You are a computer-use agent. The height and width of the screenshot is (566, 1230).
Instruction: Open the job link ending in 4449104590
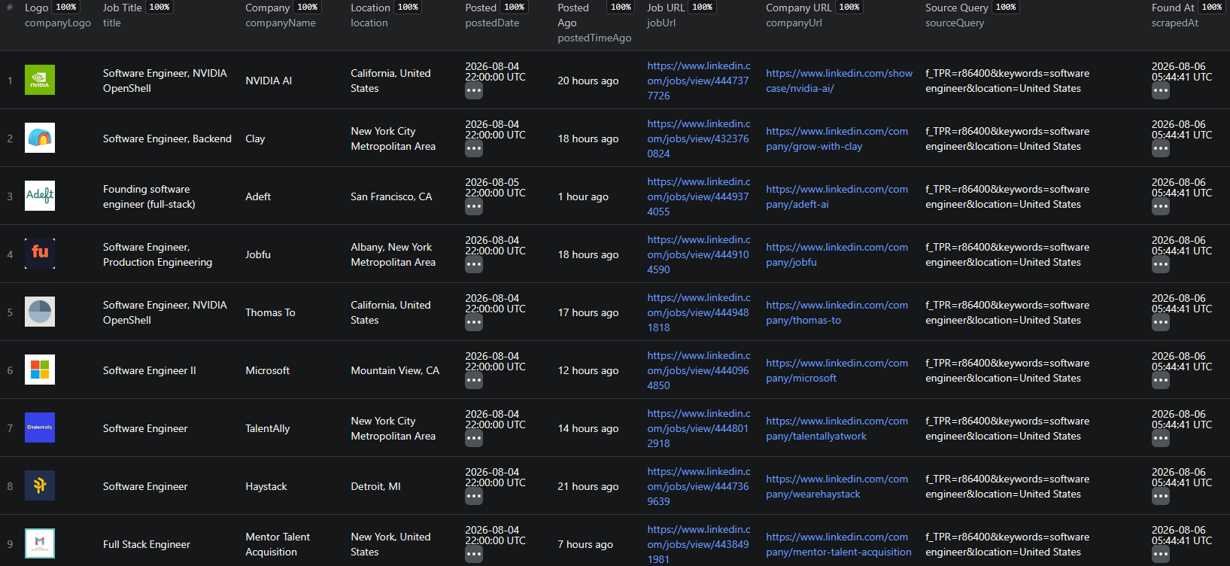(x=699, y=254)
